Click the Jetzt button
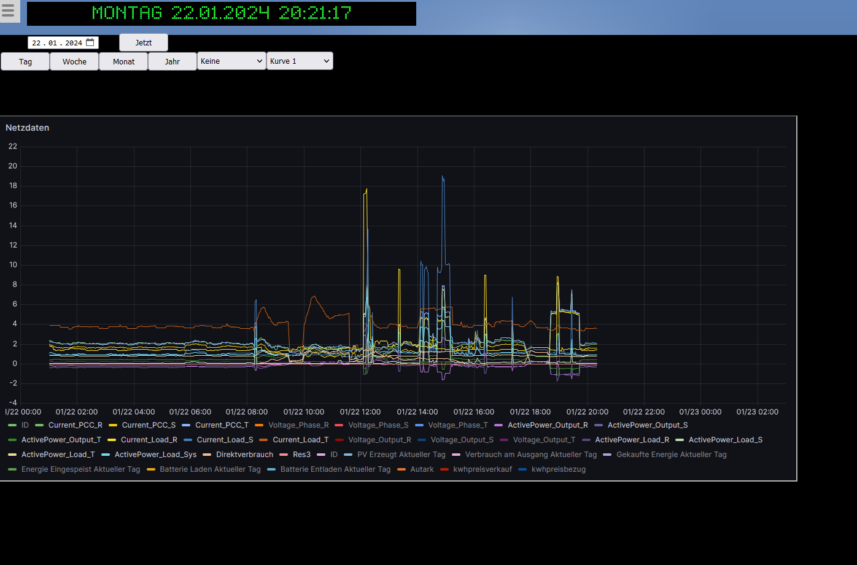The height and width of the screenshot is (565, 857). click(x=143, y=43)
